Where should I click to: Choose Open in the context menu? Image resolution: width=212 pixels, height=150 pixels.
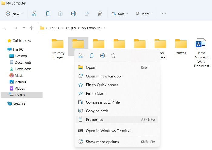[117, 67]
